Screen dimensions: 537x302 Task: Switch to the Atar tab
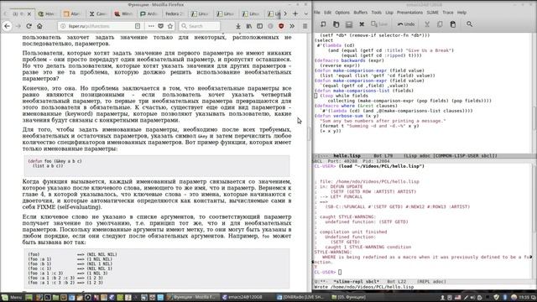(x=73, y=13)
